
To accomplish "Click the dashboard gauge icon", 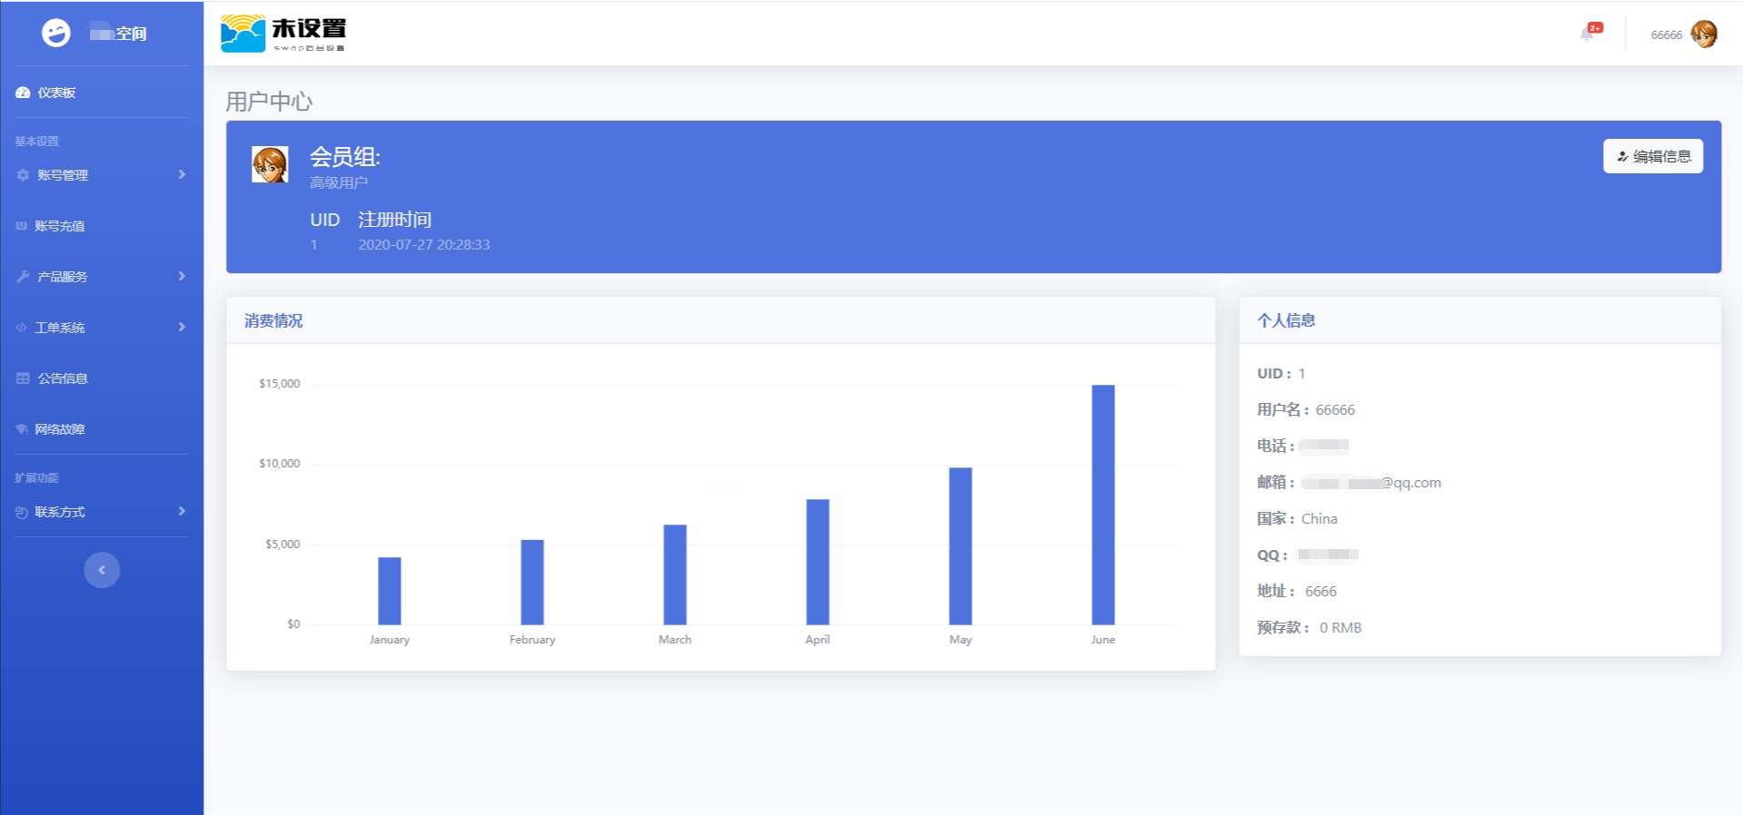I will [x=23, y=93].
